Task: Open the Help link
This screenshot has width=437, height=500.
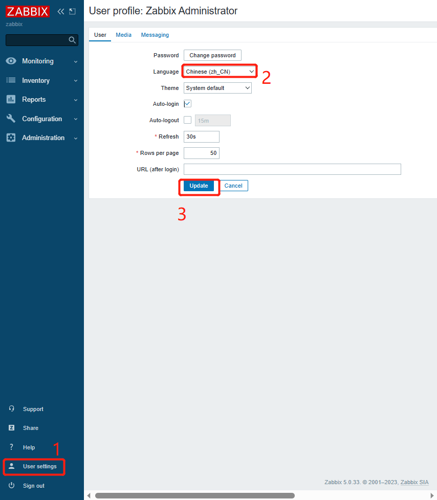Action: pyautogui.click(x=29, y=447)
